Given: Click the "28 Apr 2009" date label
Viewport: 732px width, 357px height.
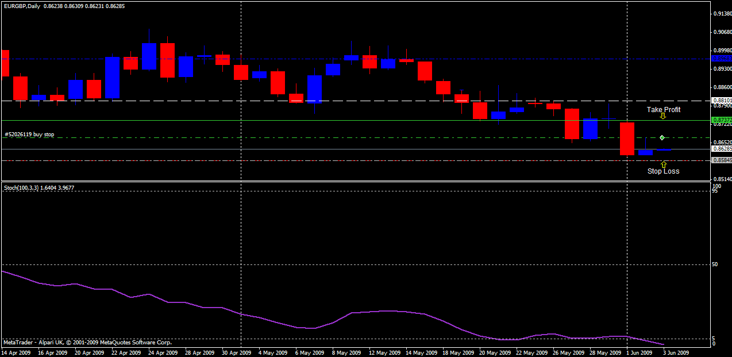Looking at the screenshot, I should pyautogui.click(x=200, y=353).
